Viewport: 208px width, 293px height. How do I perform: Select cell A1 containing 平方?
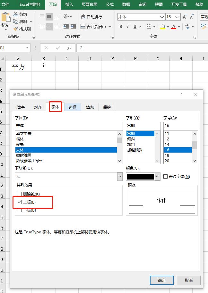(18, 66)
